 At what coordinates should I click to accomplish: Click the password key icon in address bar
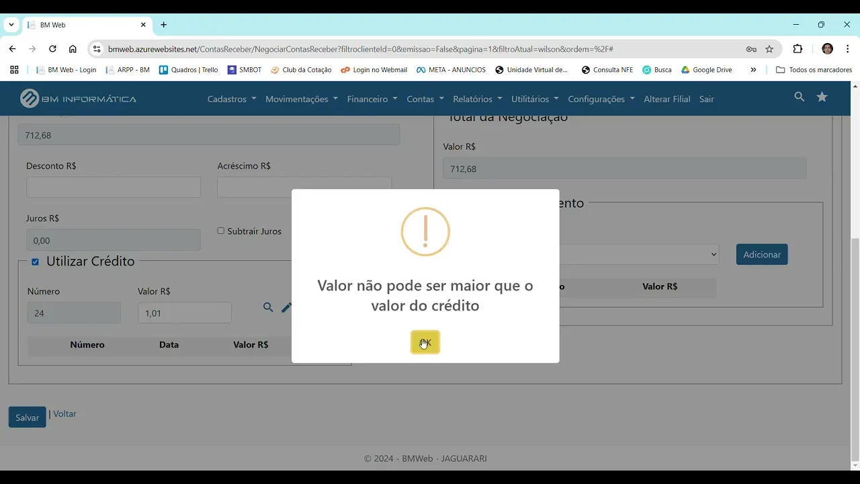pyautogui.click(x=751, y=49)
